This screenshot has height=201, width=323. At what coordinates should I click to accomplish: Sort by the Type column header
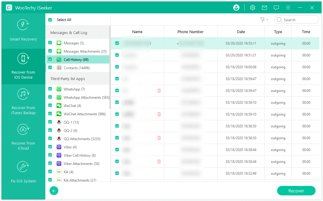(x=278, y=32)
